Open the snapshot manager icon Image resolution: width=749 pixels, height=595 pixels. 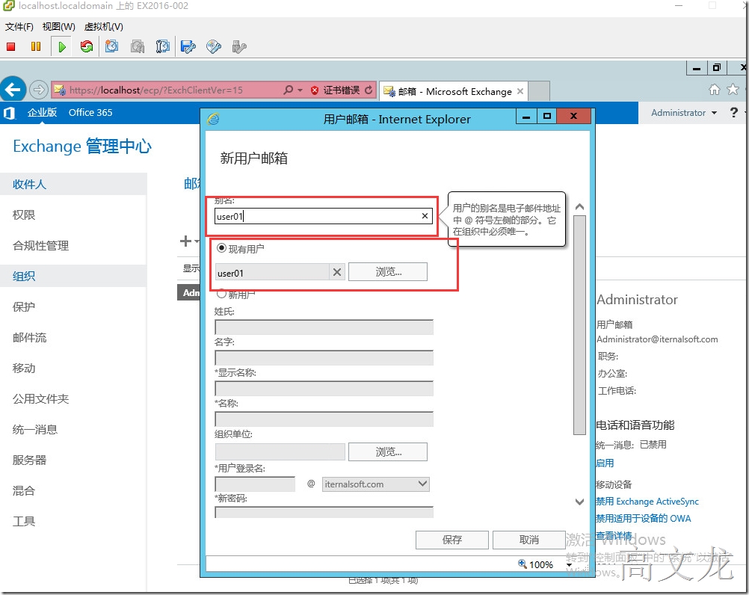(x=162, y=47)
